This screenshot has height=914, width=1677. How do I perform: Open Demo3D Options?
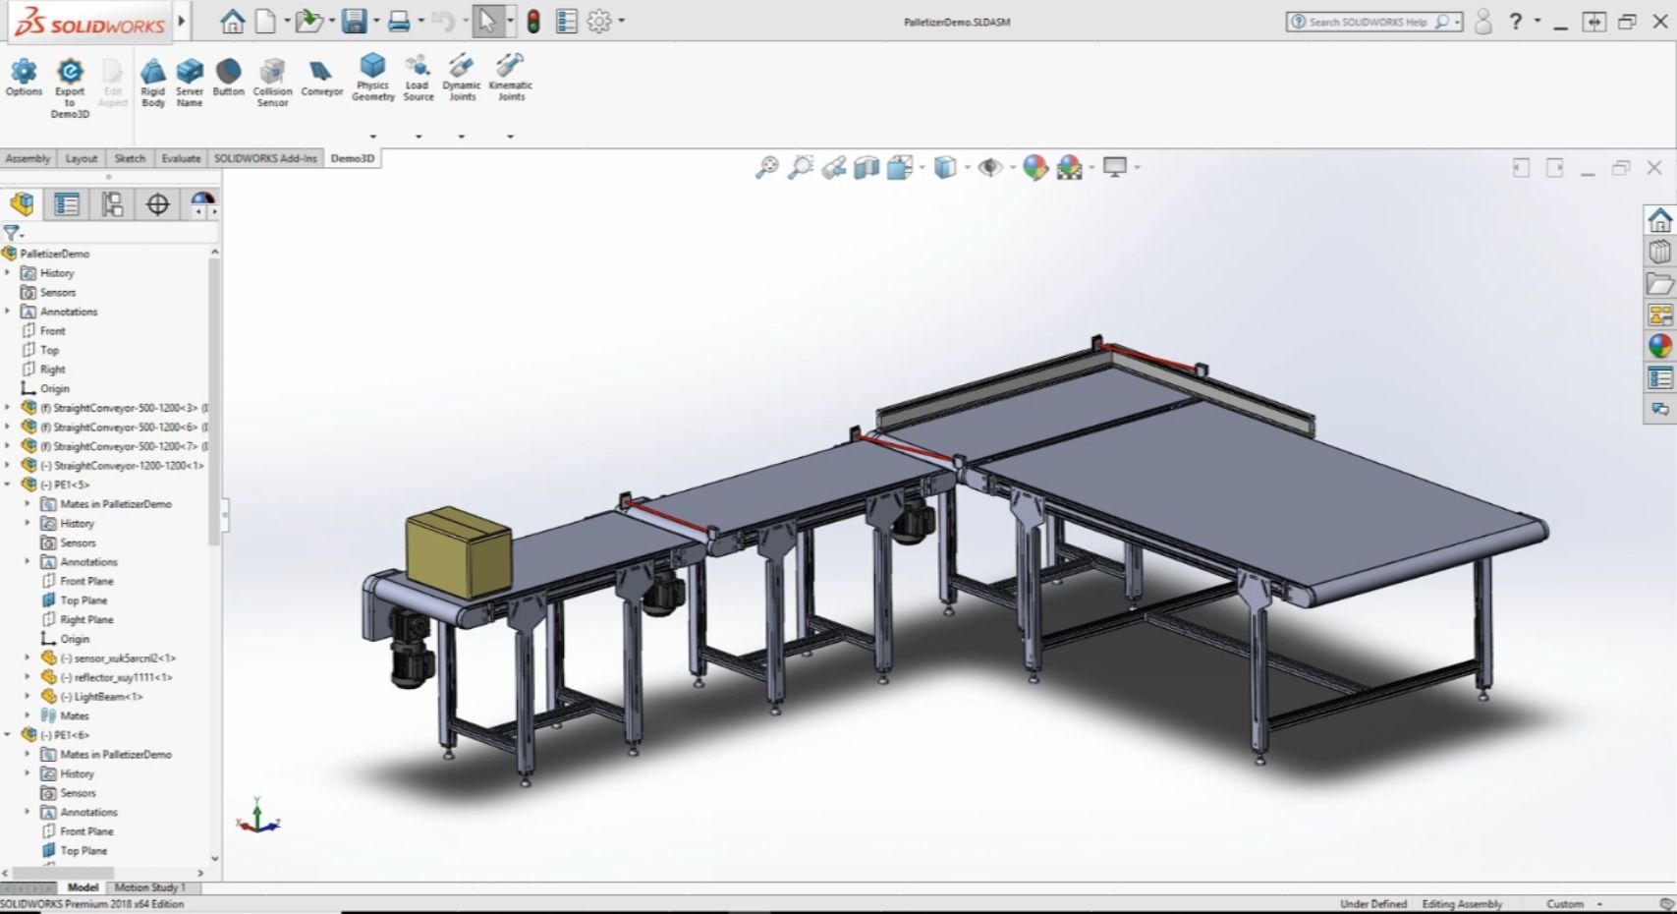click(x=24, y=78)
